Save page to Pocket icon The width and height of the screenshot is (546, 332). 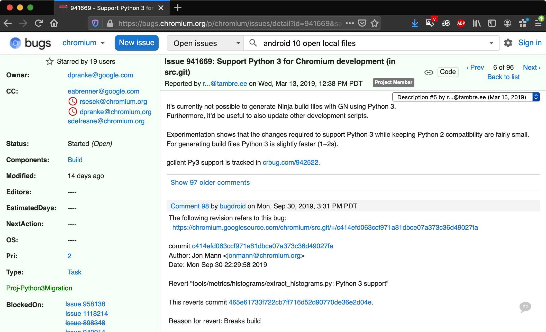362,23
